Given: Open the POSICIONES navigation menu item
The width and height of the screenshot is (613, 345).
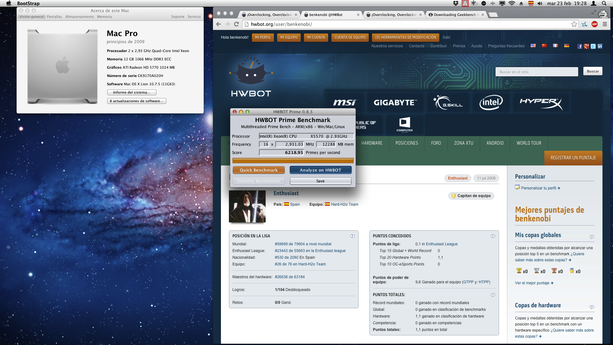Looking at the screenshot, I should pos(407,143).
